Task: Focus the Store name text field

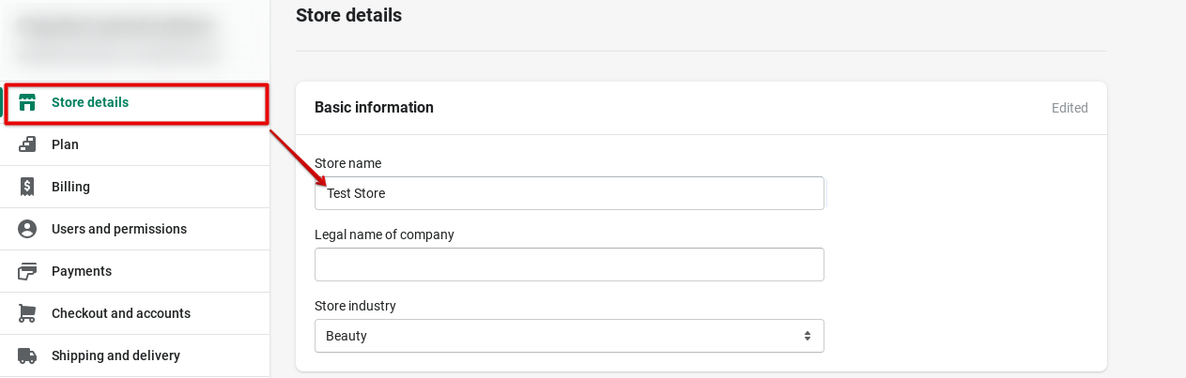Action: (x=568, y=193)
